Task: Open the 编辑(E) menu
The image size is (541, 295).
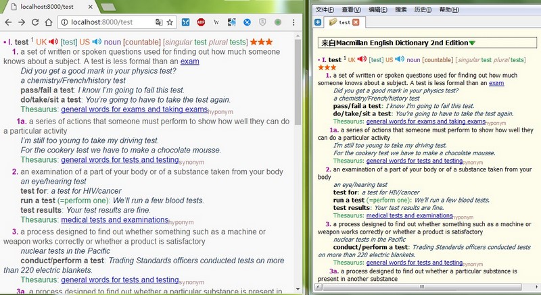Action: tap(378, 9)
